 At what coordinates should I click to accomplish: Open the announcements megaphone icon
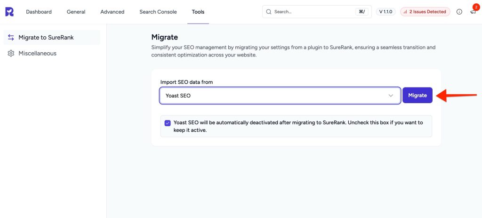click(x=473, y=12)
